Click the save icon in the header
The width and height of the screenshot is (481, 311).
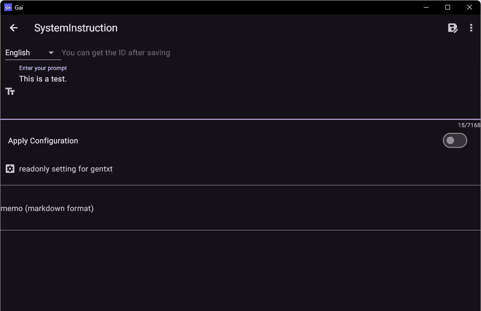[x=453, y=28]
